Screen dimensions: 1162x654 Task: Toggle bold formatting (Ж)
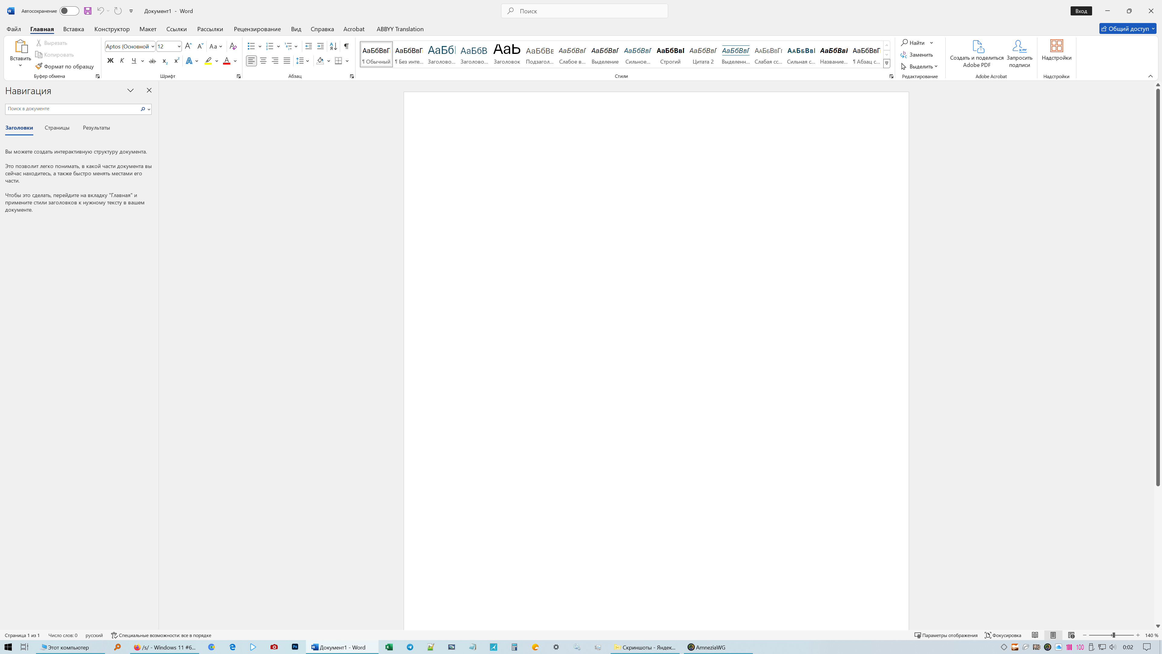[x=110, y=61]
